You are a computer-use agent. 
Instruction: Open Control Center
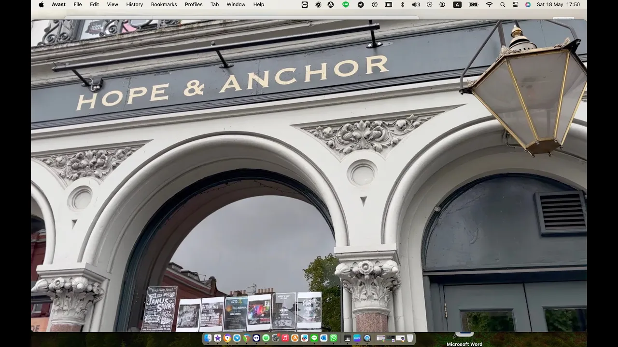[x=516, y=4]
